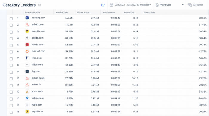Open the ostrovok.ru domain link
Image resolution: width=209 pixels, height=116 pixels.
point(37,98)
